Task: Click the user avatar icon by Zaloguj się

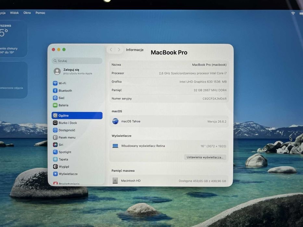Action: point(57,71)
